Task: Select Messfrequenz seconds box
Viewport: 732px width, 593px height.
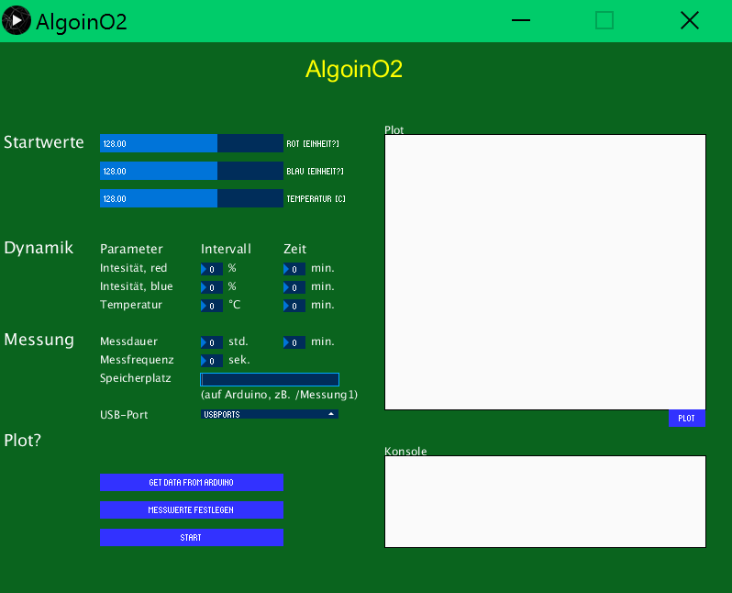Action: click(x=212, y=361)
